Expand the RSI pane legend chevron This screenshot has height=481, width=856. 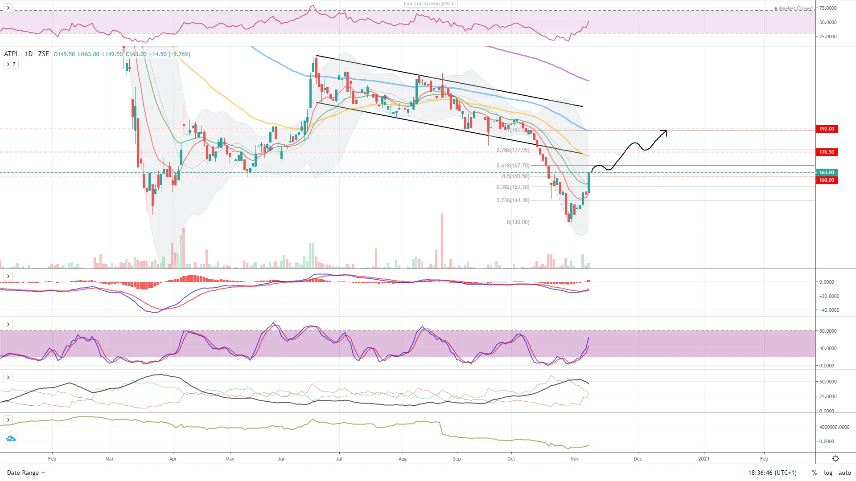coord(8,8)
